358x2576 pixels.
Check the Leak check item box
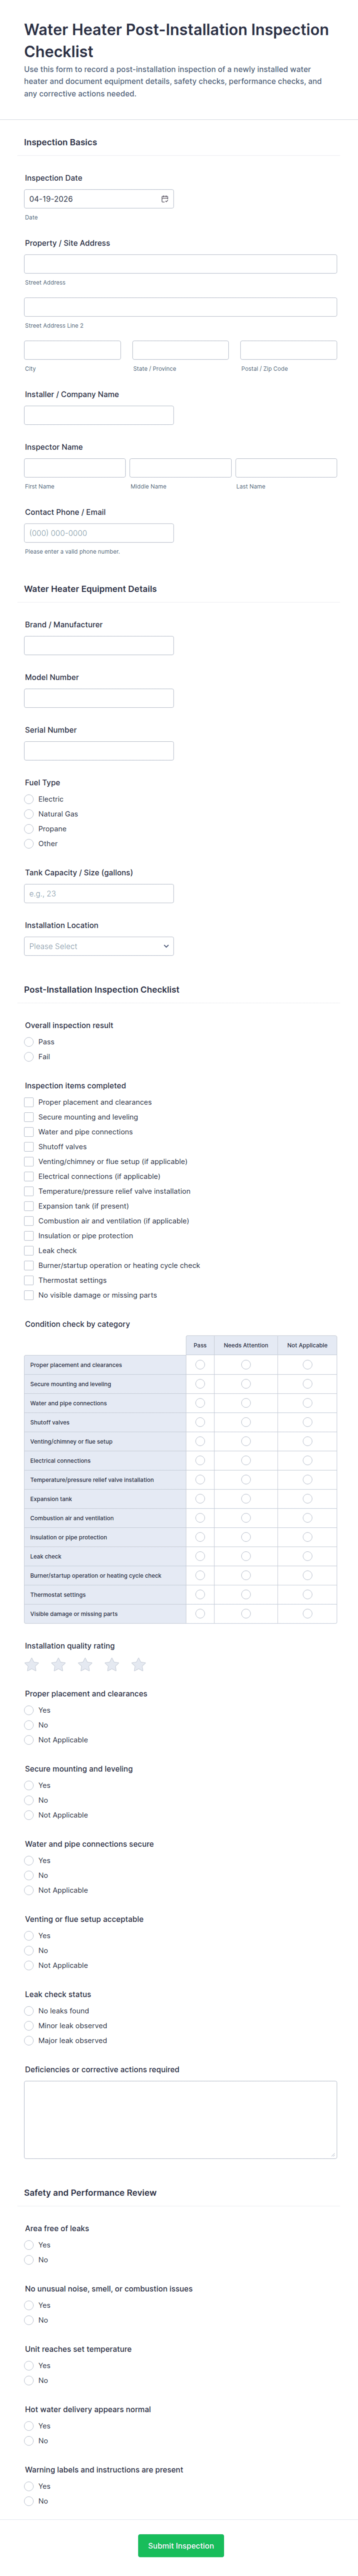[x=29, y=1251]
